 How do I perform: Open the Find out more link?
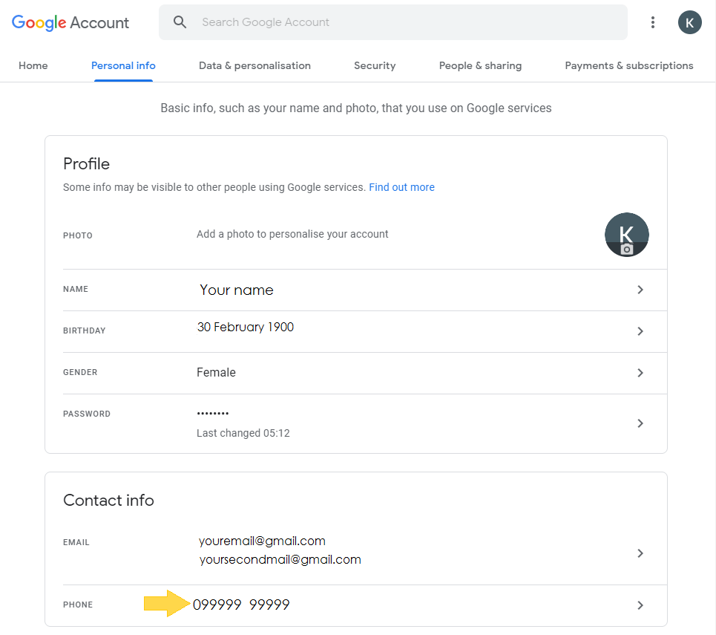(x=401, y=187)
